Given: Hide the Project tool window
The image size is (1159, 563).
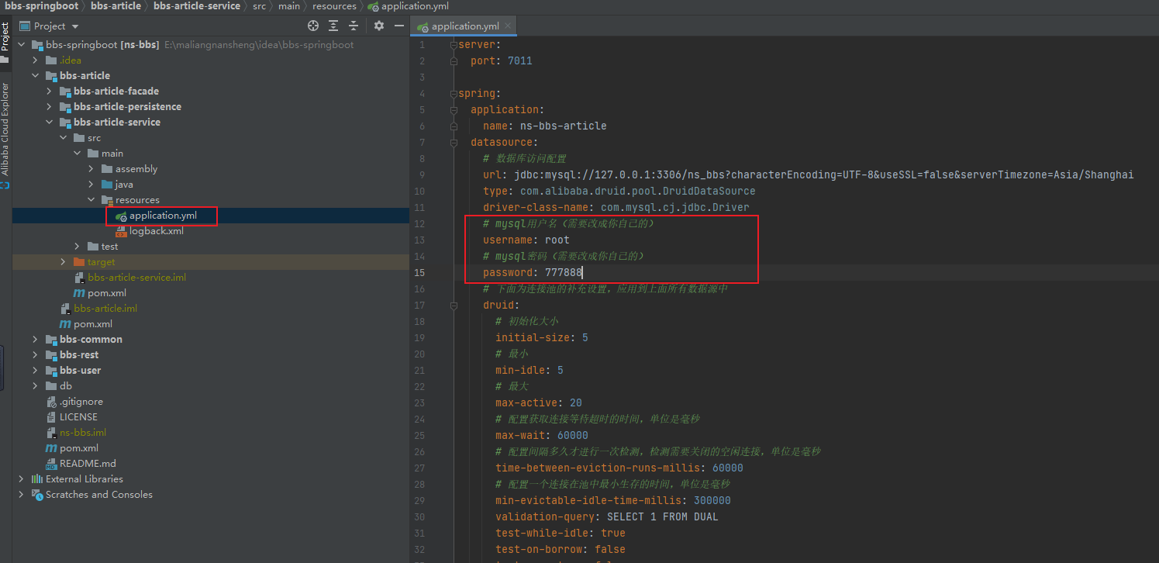Looking at the screenshot, I should pyautogui.click(x=398, y=26).
